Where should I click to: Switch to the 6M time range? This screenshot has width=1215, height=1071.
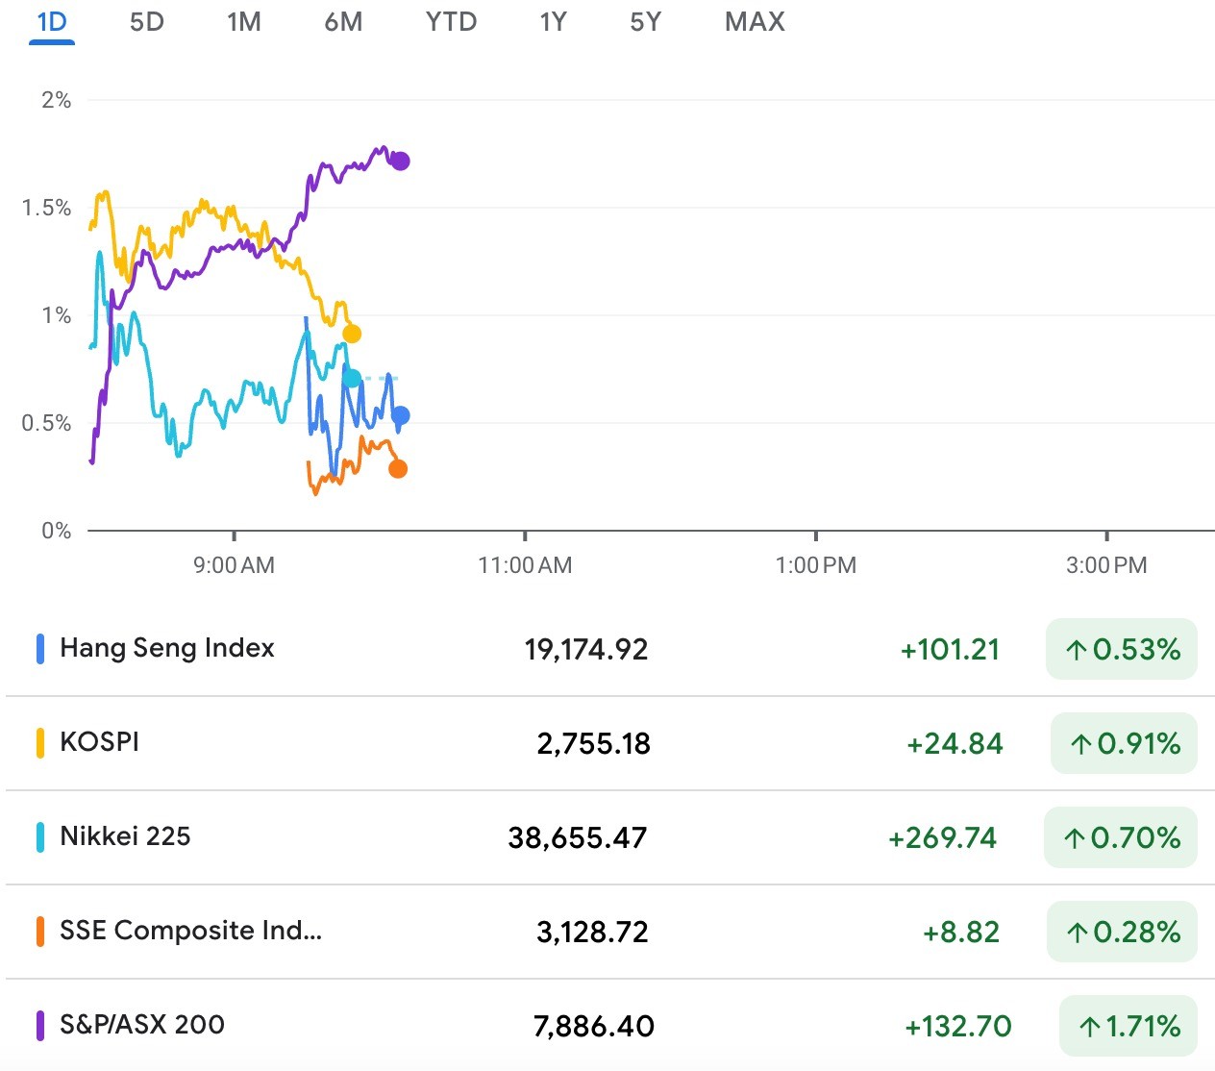click(343, 21)
